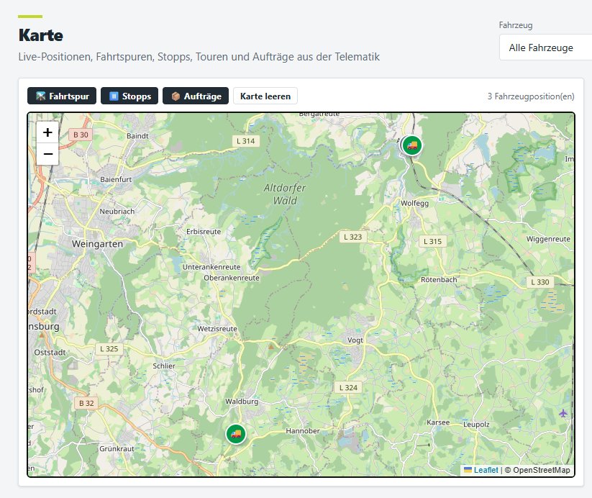The height and width of the screenshot is (498, 592).
Task: Click the Grünkraut village label
Action: pyautogui.click(x=117, y=449)
